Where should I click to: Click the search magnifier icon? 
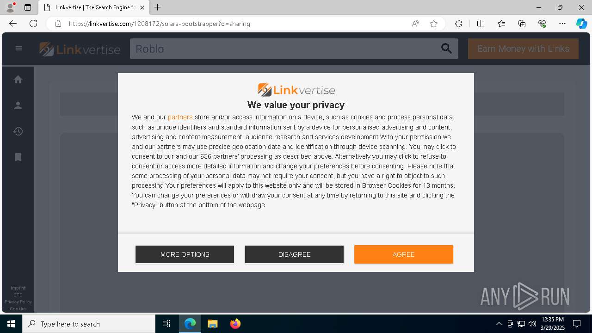pyautogui.click(x=446, y=49)
